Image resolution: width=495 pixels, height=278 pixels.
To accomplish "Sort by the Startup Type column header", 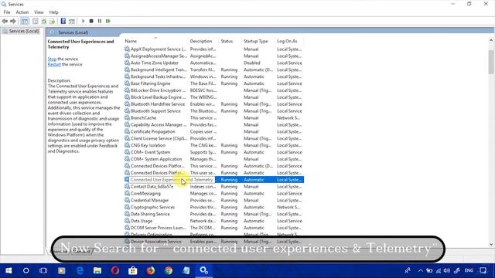I will click(256, 41).
